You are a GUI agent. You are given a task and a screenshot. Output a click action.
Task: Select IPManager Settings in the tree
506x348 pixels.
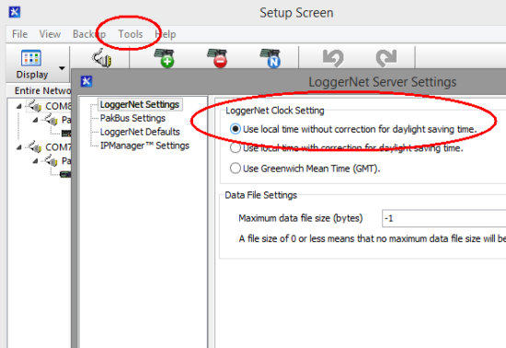(x=144, y=145)
